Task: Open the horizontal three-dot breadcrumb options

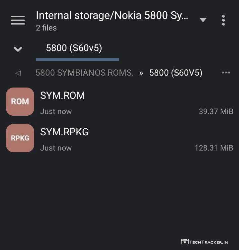Action: point(226,73)
